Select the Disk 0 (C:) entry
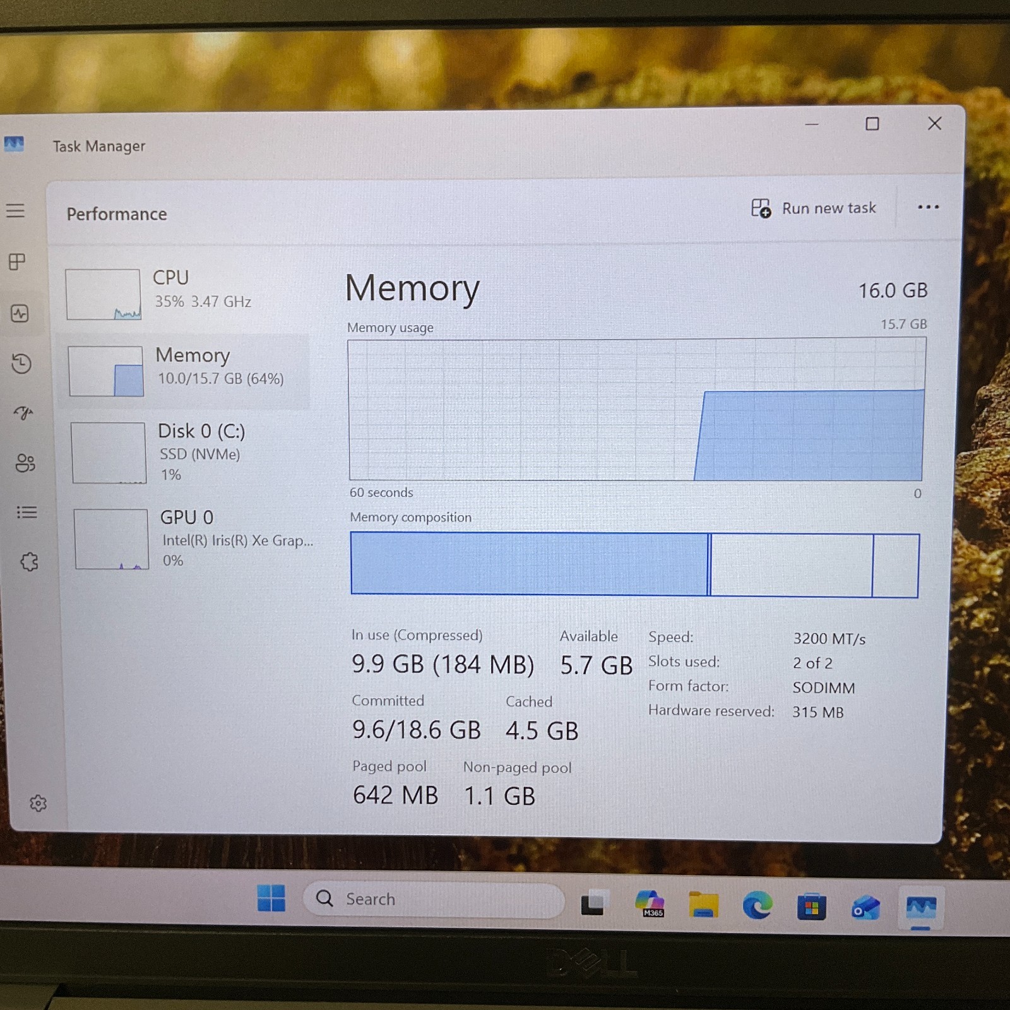 point(187,453)
